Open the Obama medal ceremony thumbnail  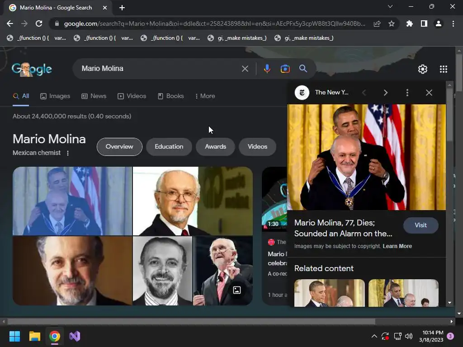click(72, 201)
